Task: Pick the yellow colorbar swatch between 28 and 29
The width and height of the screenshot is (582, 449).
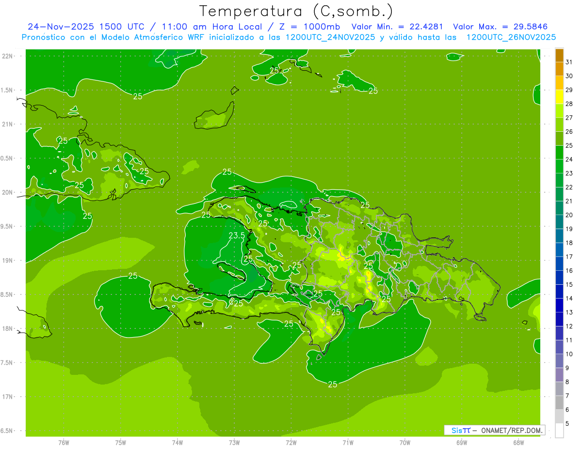Action: (x=559, y=97)
